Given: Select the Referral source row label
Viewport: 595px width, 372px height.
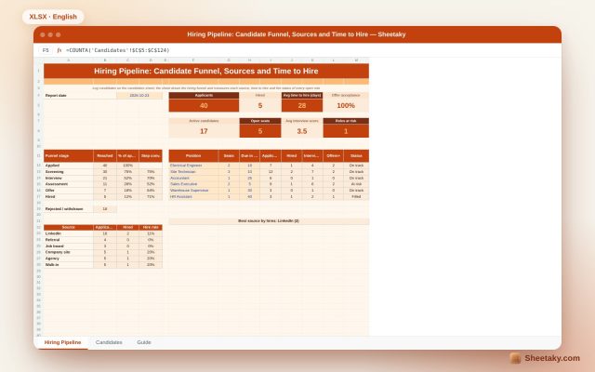Looking at the screenshot, I should click(69, 240).
